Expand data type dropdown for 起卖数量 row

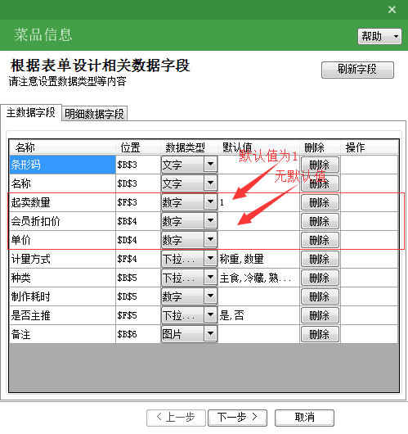coord(210,202)
